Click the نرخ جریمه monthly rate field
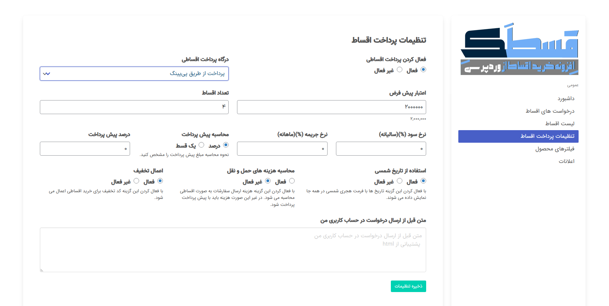609x306 pixels. (x=282, y=149)
